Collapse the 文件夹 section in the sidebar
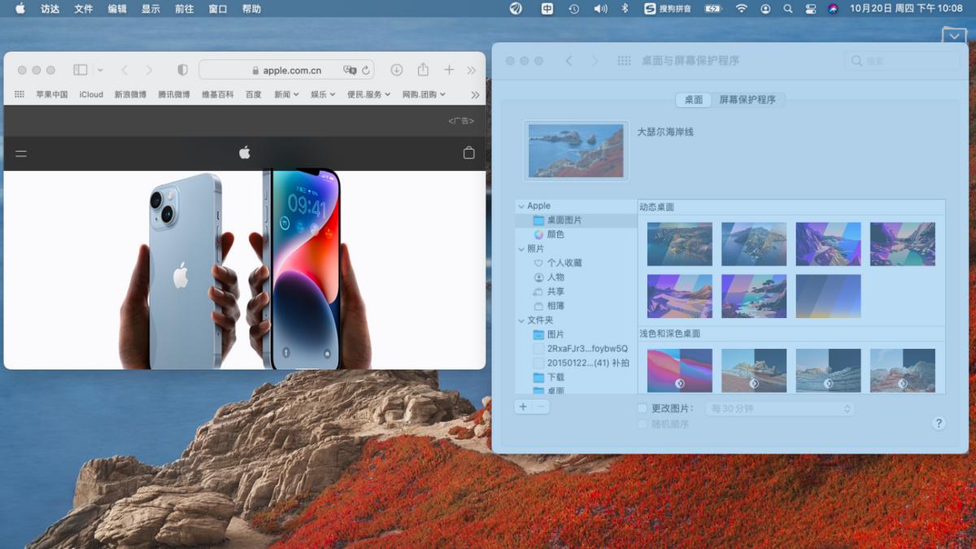Viewport: 976px width, 549px height. point(521,320)
